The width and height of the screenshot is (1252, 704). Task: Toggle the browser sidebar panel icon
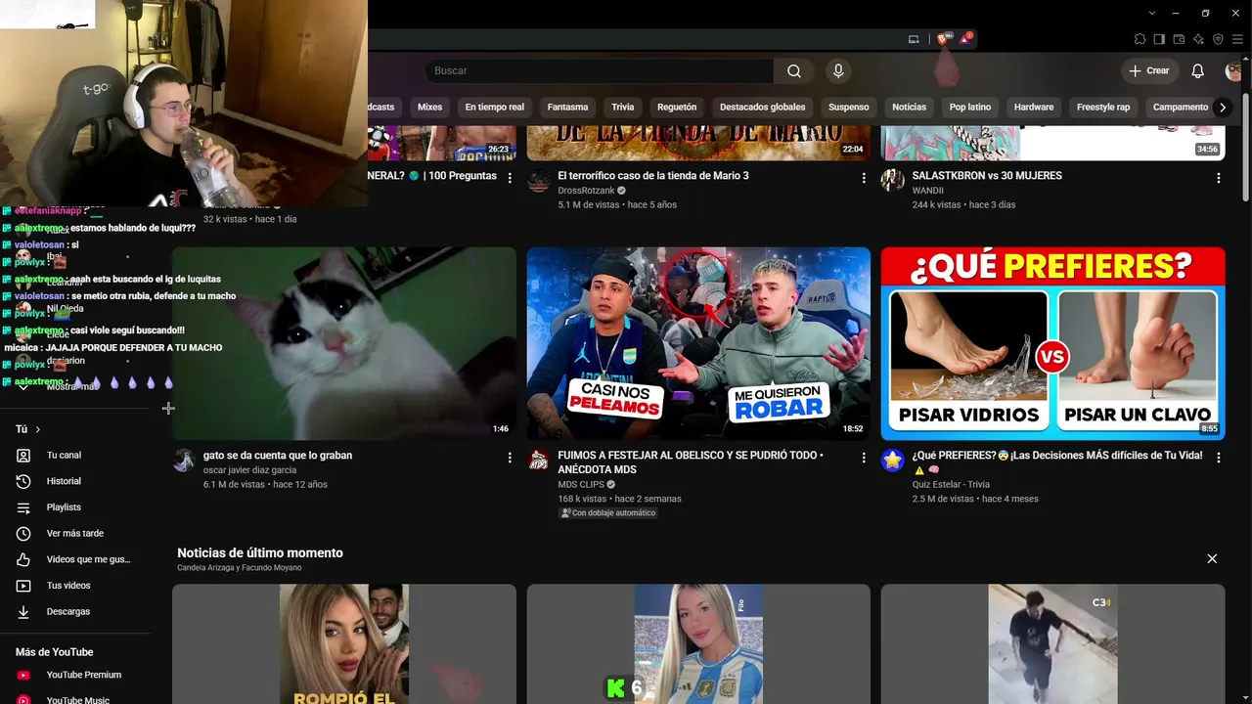[1159, 39]
